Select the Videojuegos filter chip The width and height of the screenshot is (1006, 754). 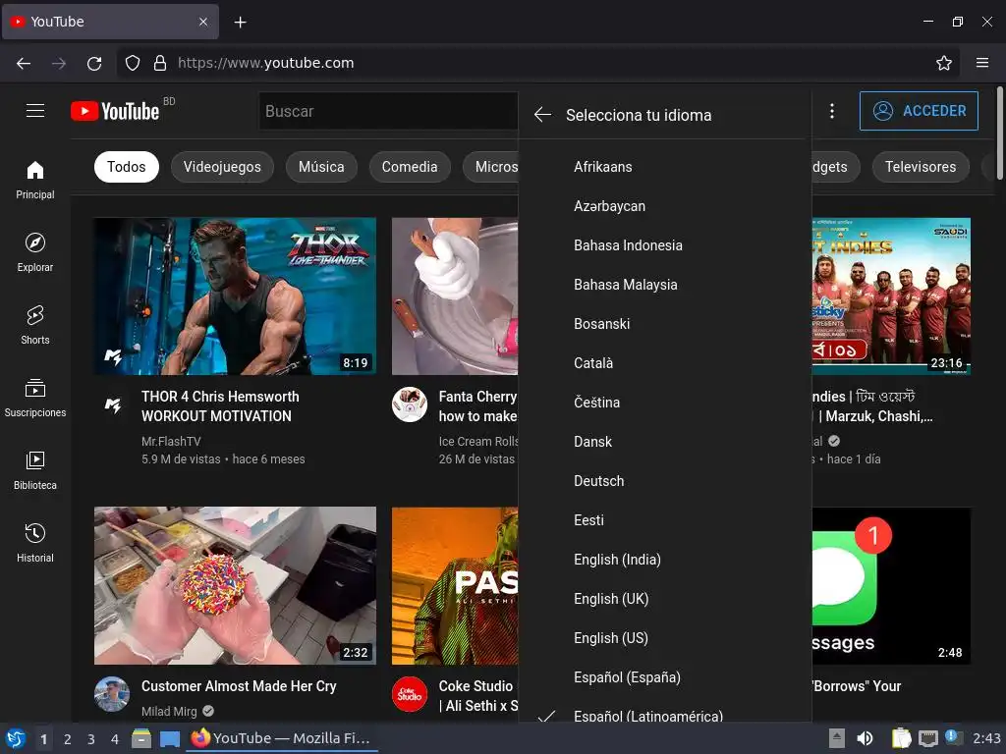[222, 167]
